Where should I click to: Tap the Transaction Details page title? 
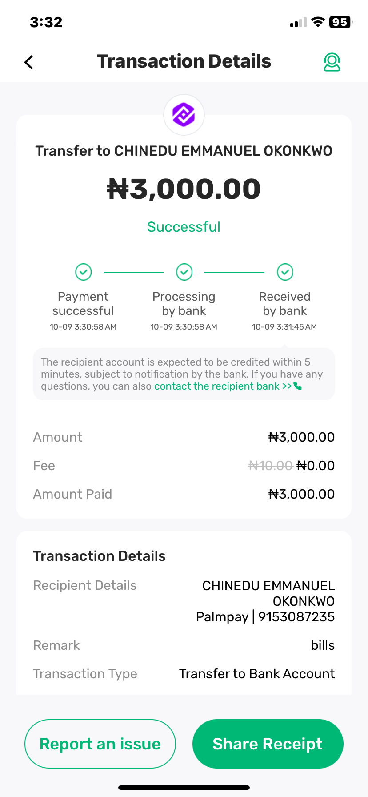[184, 61]
